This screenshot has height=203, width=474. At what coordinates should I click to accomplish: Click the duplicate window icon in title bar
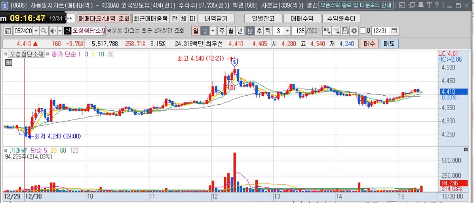point(412,5)
